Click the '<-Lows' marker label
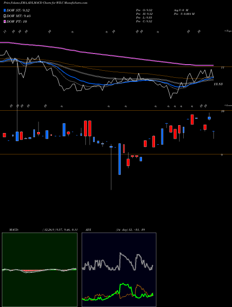Viewport: 232px width, 307px height. point(228,105)
